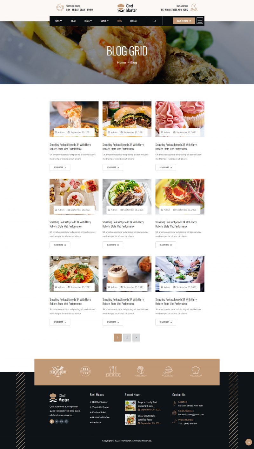Screen dimensions: 254x449
Task: Open the burger blog post thumbnail
Action: (x=127, y=119)
